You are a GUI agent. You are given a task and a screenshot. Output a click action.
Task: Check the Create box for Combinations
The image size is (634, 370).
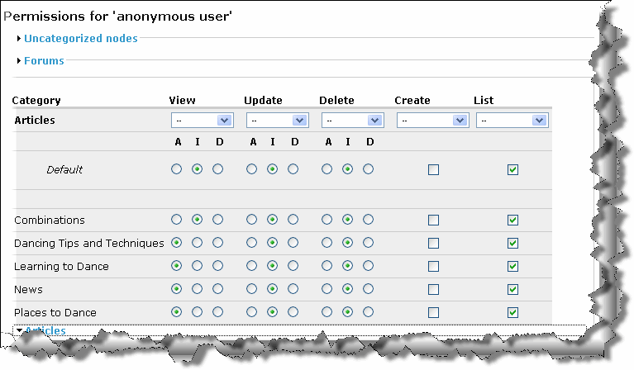pyautogui.click(x=433, y=221)
